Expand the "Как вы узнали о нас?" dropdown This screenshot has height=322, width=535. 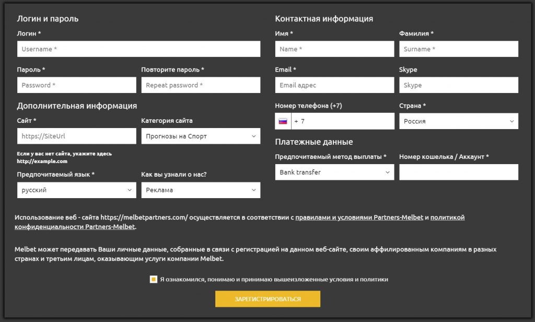[x=201, y=190]
